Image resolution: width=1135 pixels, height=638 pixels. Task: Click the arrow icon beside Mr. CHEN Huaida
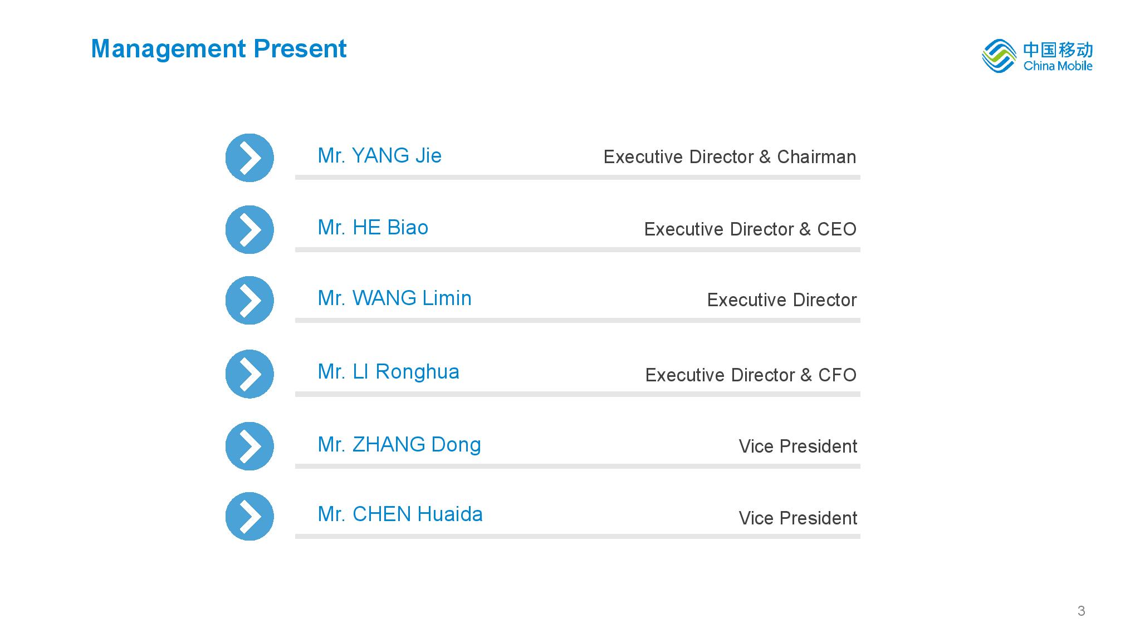(x=249, y=516)
